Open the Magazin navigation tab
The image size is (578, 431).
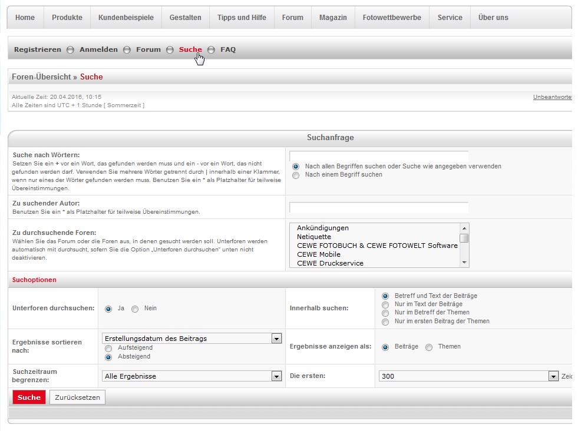point(333,18)
